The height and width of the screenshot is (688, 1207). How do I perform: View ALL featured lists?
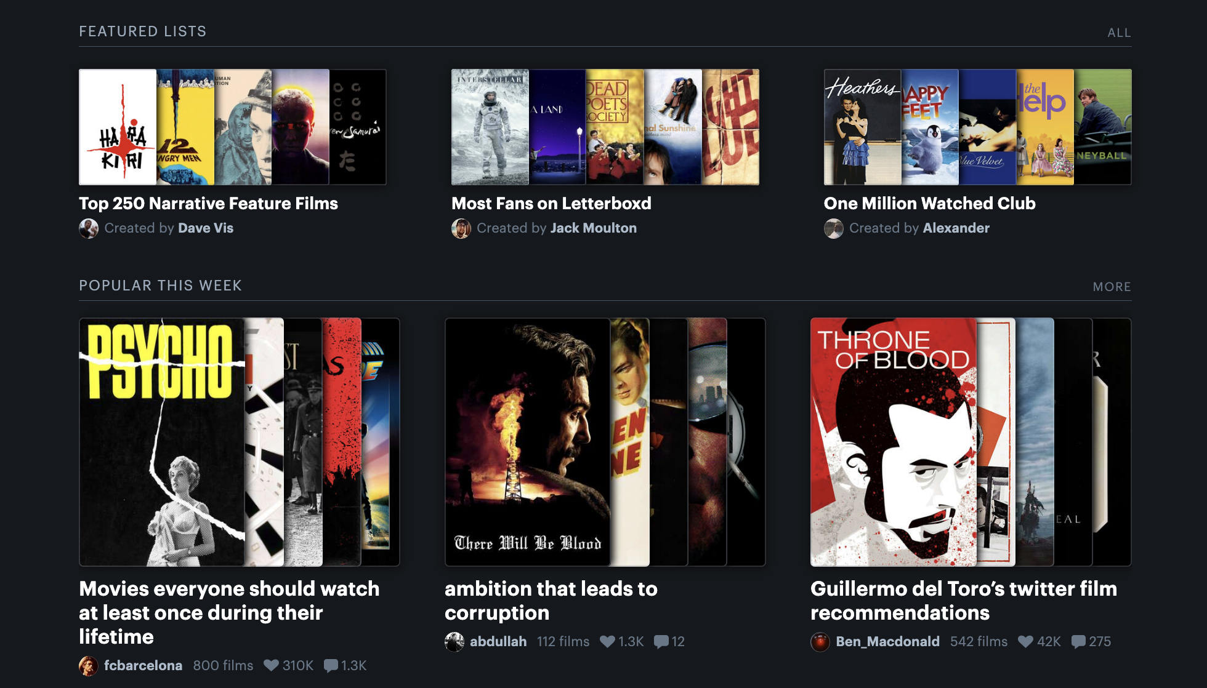(1119, 33)
